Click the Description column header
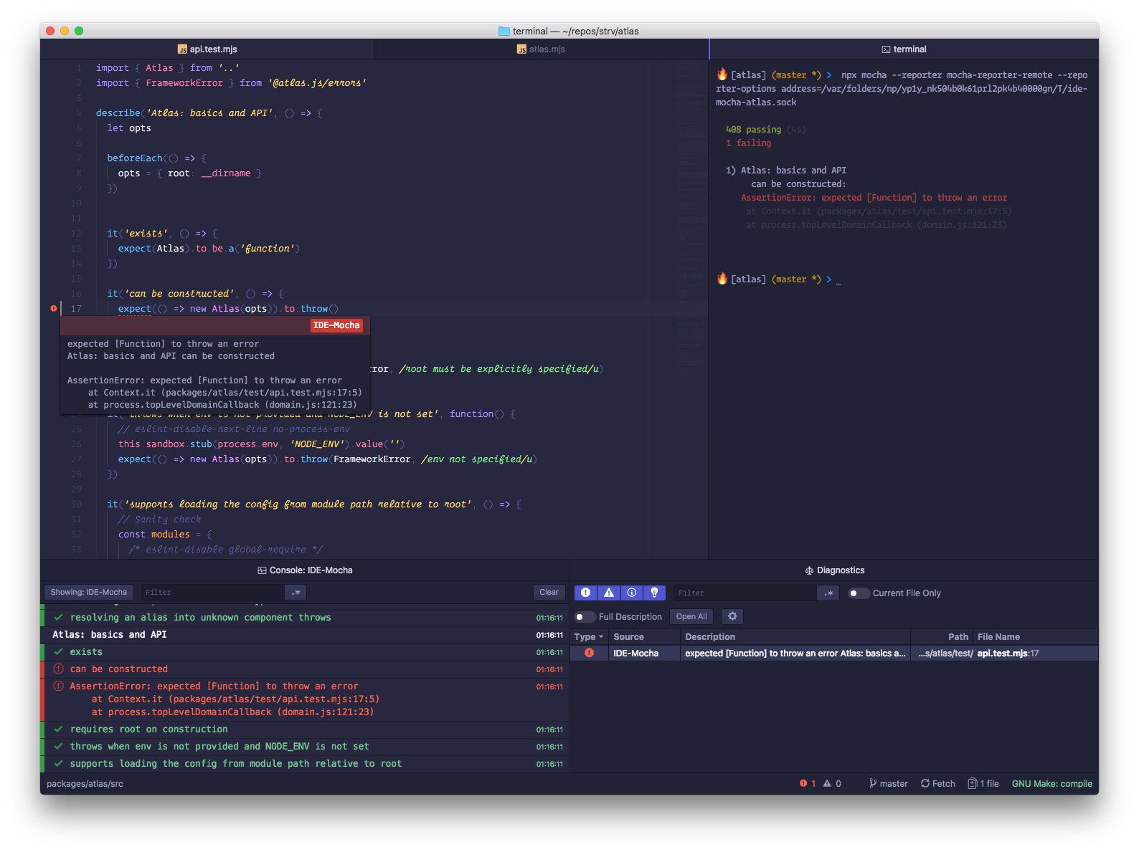 pos(795,637)
